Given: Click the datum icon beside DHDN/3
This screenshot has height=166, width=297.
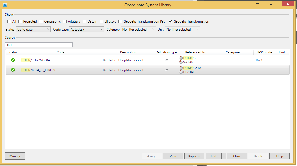Looking at the screenshot, I should click(x=181, y=58).
